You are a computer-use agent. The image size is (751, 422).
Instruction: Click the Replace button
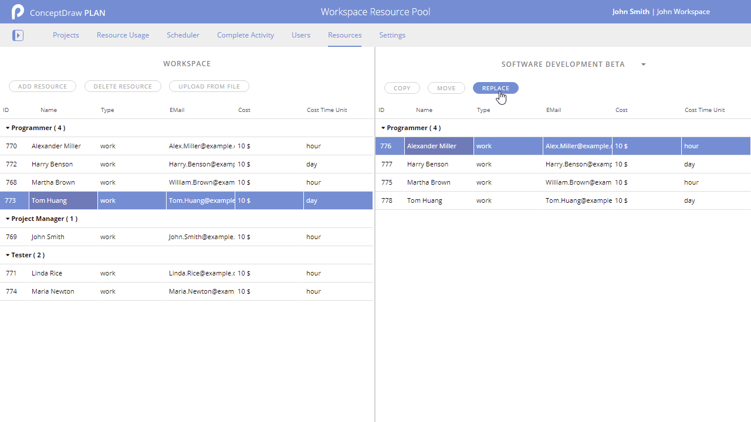point(495,88)
